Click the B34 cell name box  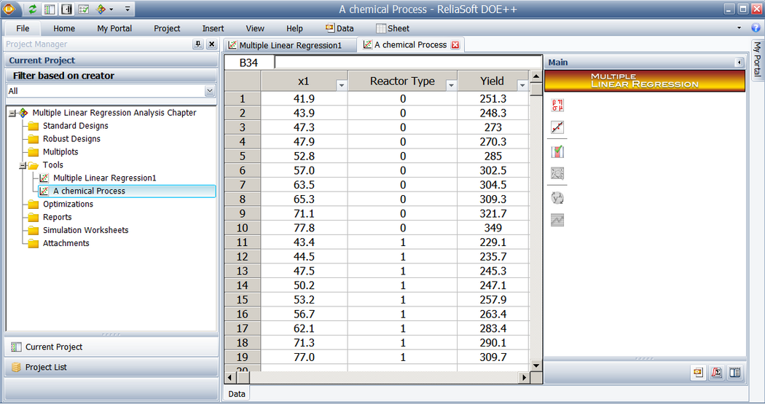pyautogui.click(x=249, y=63)
